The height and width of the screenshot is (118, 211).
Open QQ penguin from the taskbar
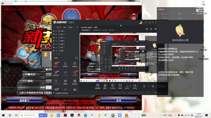click(x=79, y=115)
